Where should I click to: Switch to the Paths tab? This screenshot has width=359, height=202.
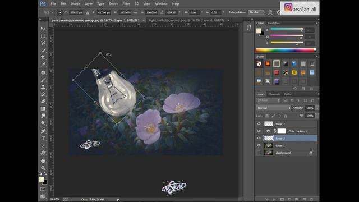tap(288, 94)
